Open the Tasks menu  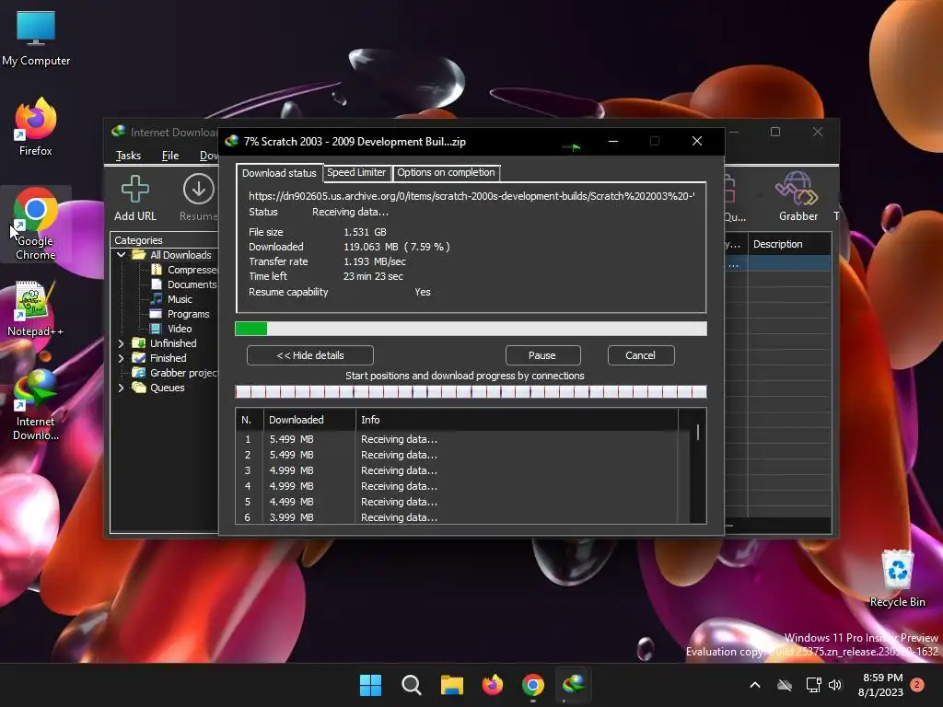128,156
